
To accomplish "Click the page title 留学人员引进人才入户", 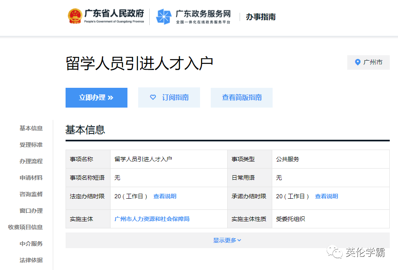I will (x=139, y=63).
